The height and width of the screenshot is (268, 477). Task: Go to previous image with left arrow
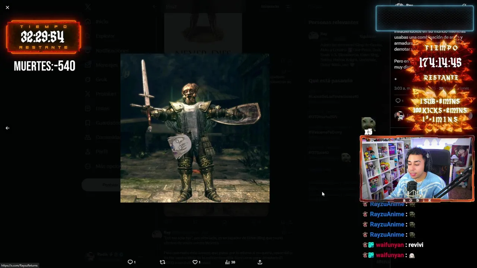pos(7,128)
